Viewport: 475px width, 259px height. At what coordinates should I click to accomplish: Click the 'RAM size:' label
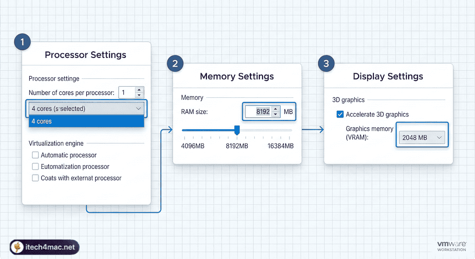194,112
